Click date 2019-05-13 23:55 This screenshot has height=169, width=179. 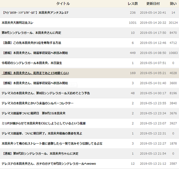point(153,103)
